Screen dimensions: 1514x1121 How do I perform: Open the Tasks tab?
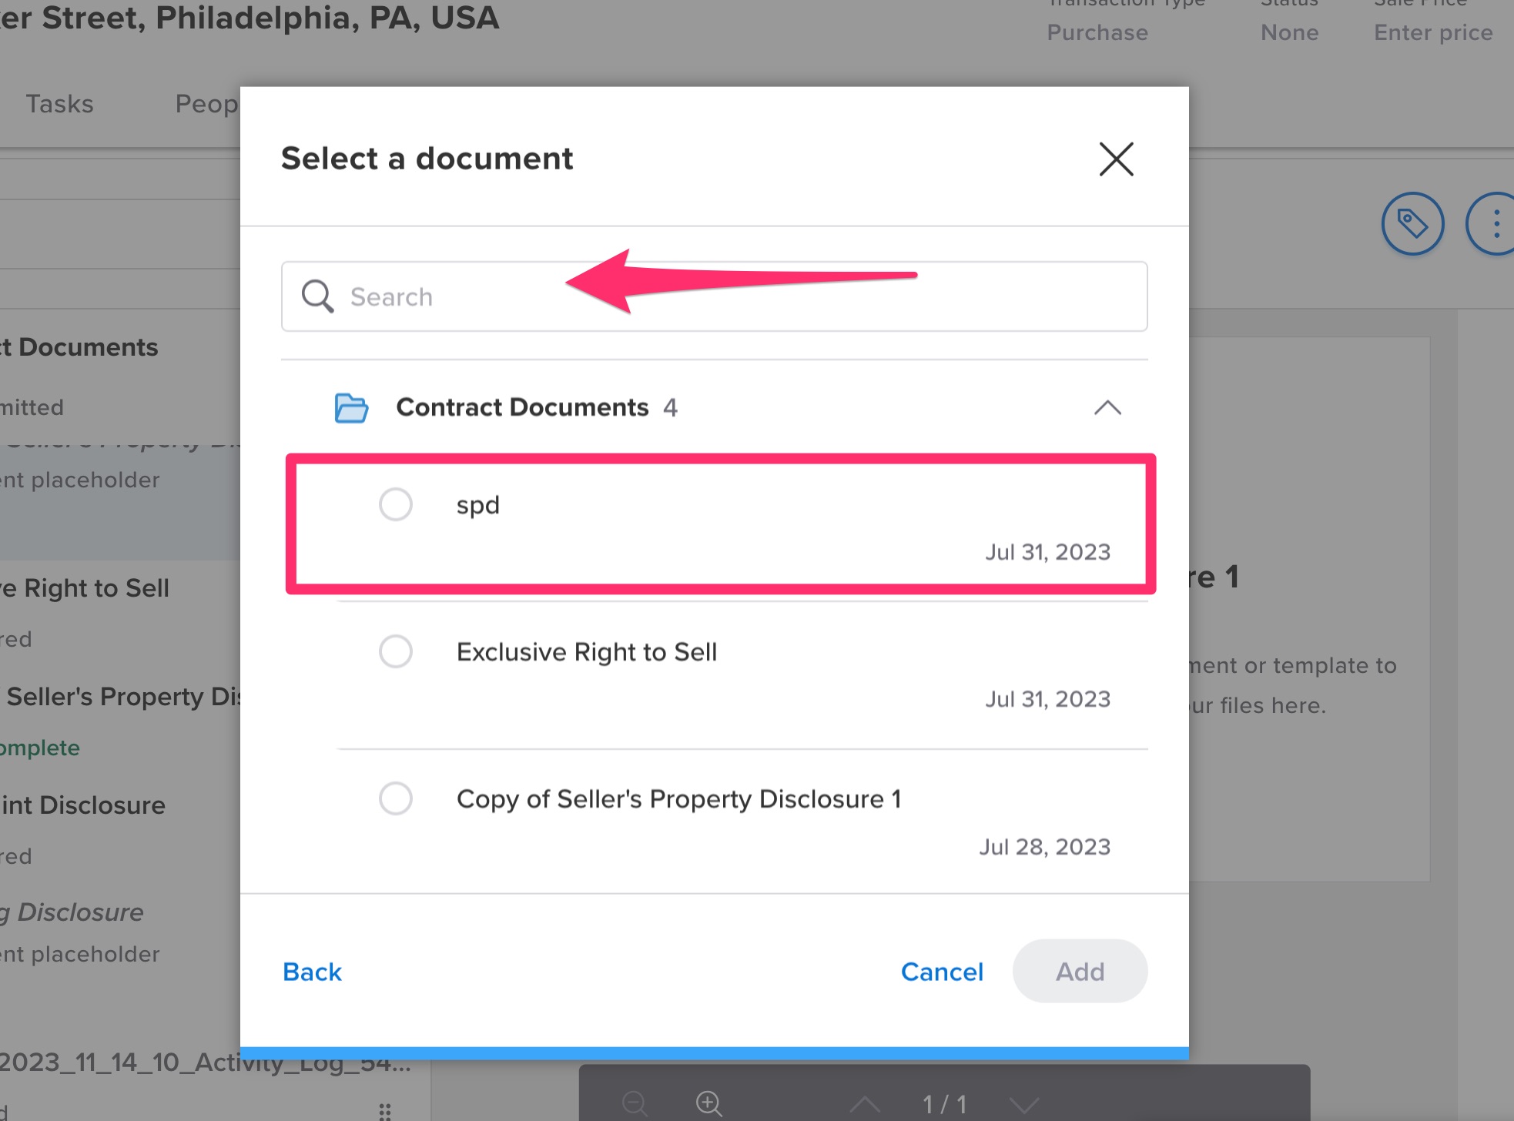pos(59,104)
